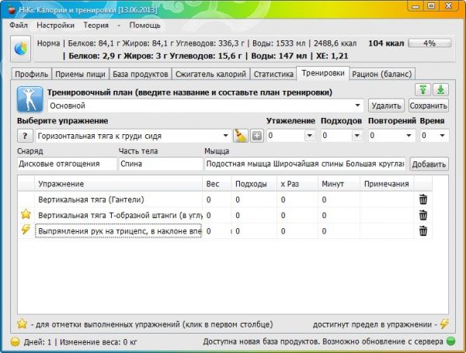Viewport: 466px width, 353px height.
Task: Click Минут cell of Т-образной штанги row
Action: pyautogui.click(x=339, y=215)
